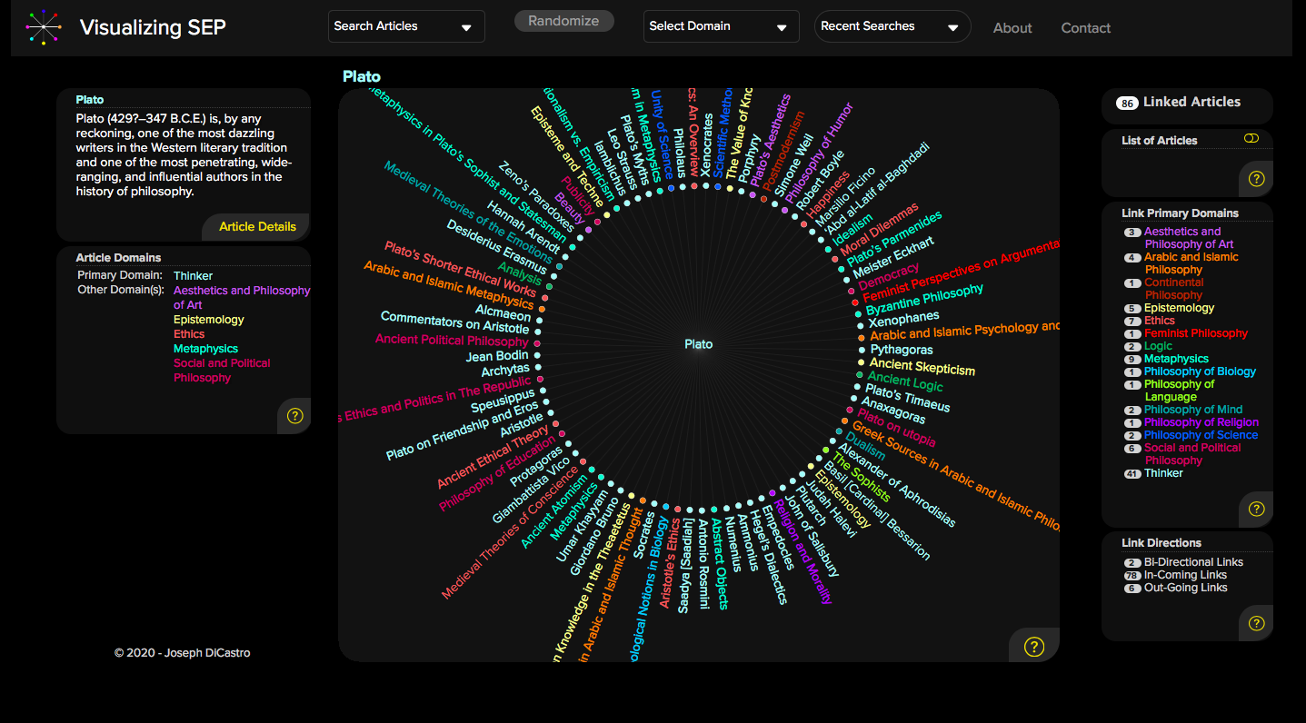Click the central Plato node in graph
The width and height of the screenshot is (1306, 723).
pos(698,344)
